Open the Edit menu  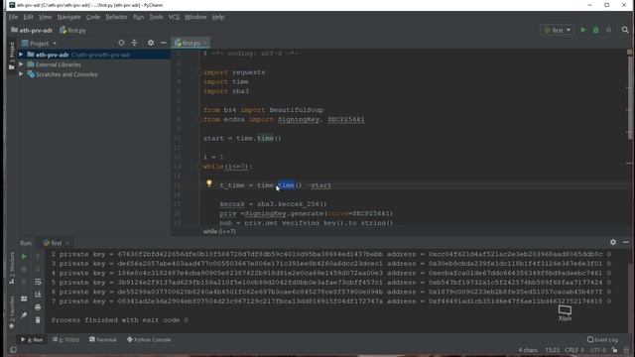(28, 17)
